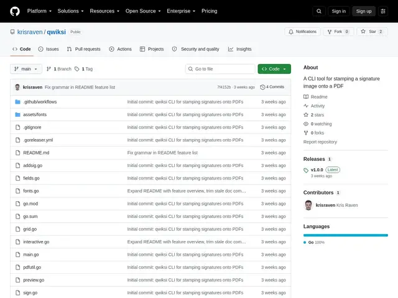Image resolution: width=398 pixels, height=298 pixels.
Task: Click krisraven's avatar in the latest commit row
Action: [x=17, y=87]
